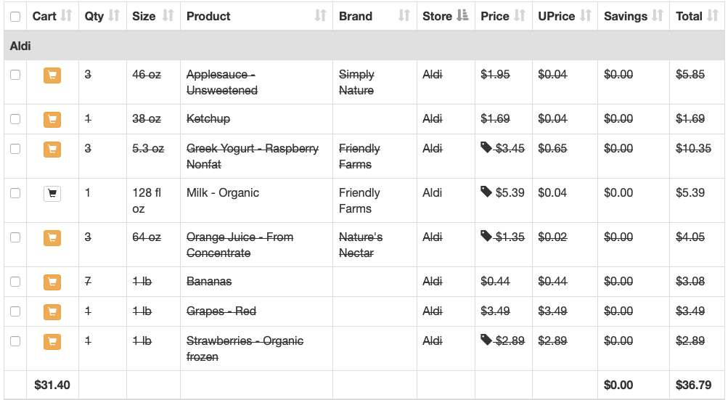Sort table by Store column
728x400 pixels.
tap(446, 16)
